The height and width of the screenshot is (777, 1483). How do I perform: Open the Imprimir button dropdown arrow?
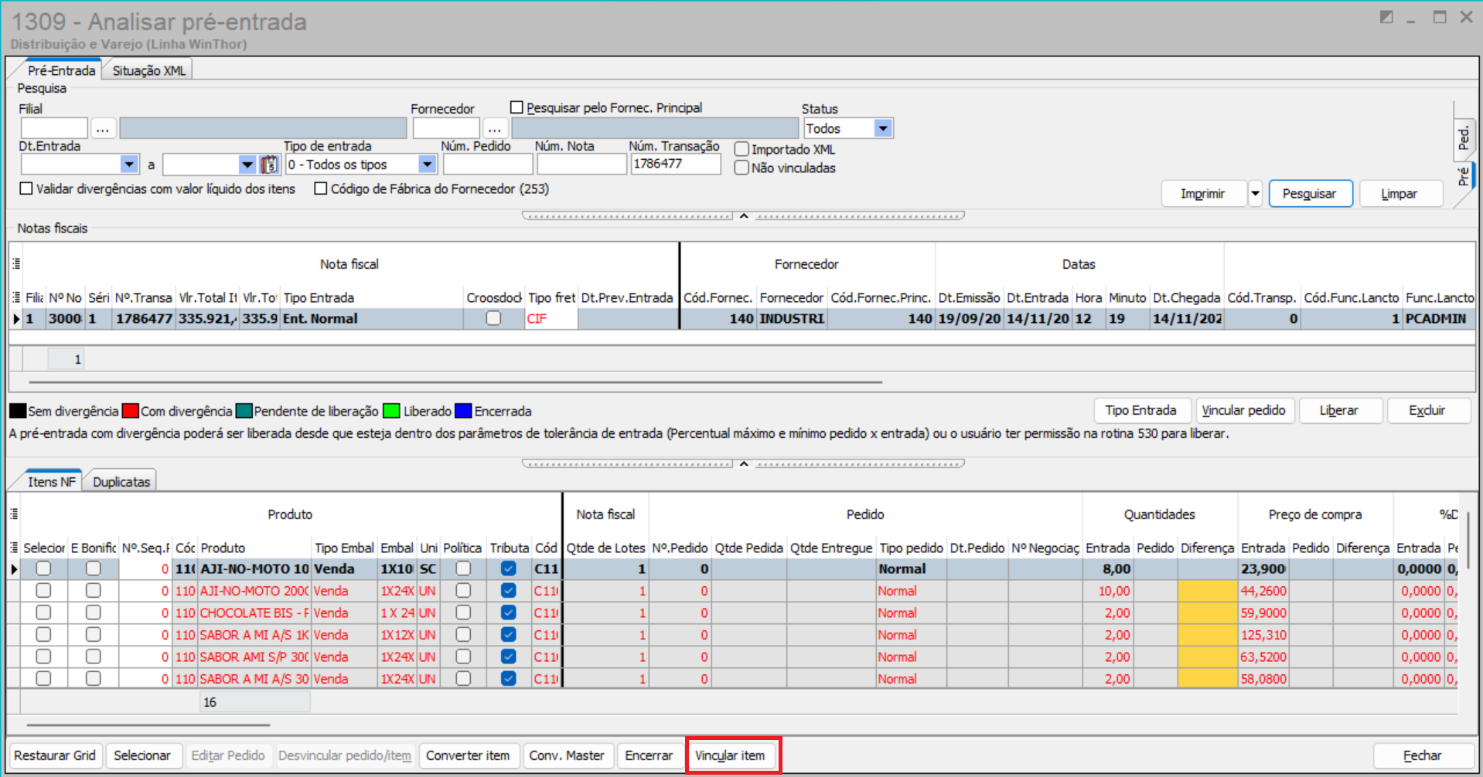click(x=1255, y=194)
